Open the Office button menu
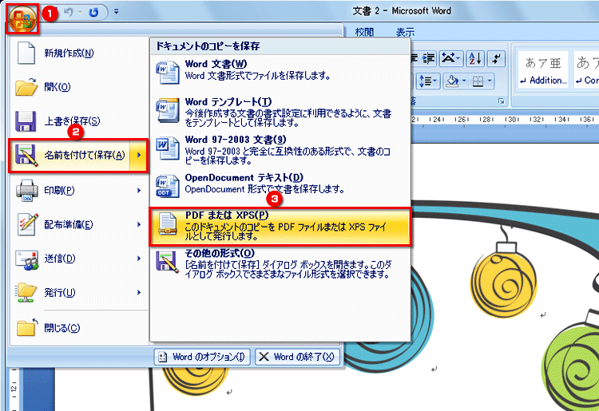Image resolution: width=599 pixels, height=411 pixels. coord(23,19)
